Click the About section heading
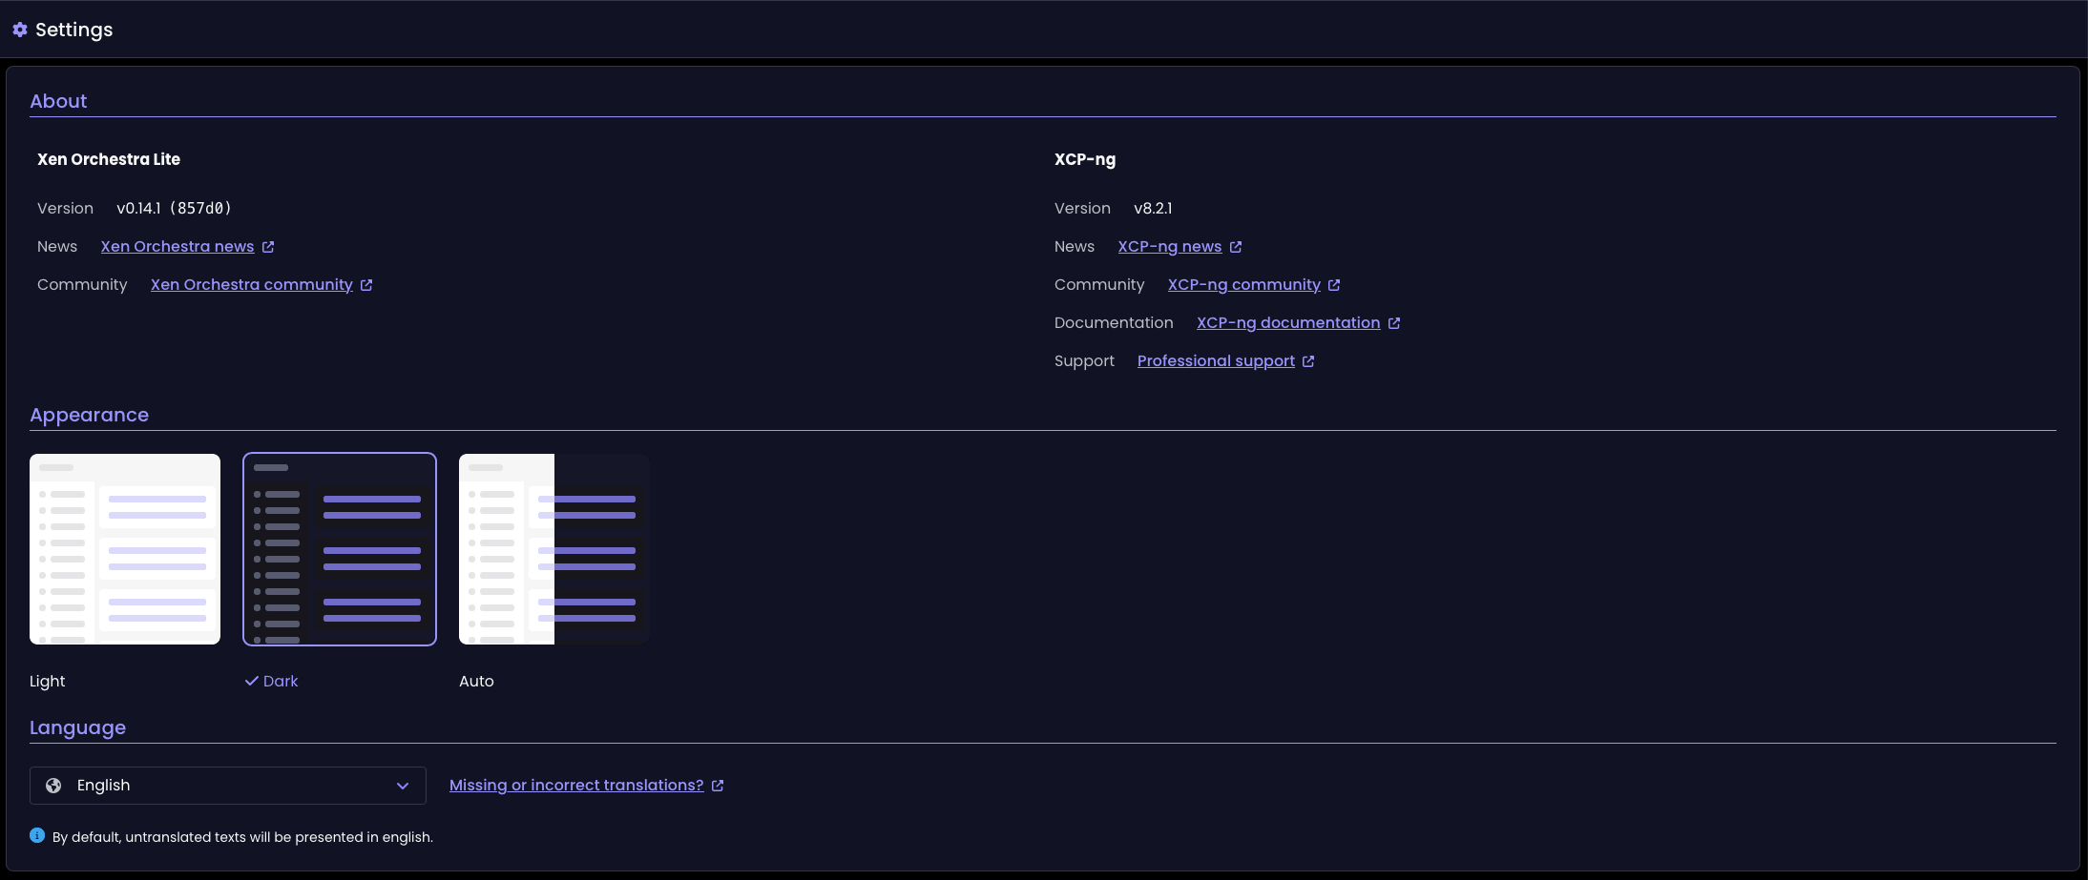 (58, 101)
